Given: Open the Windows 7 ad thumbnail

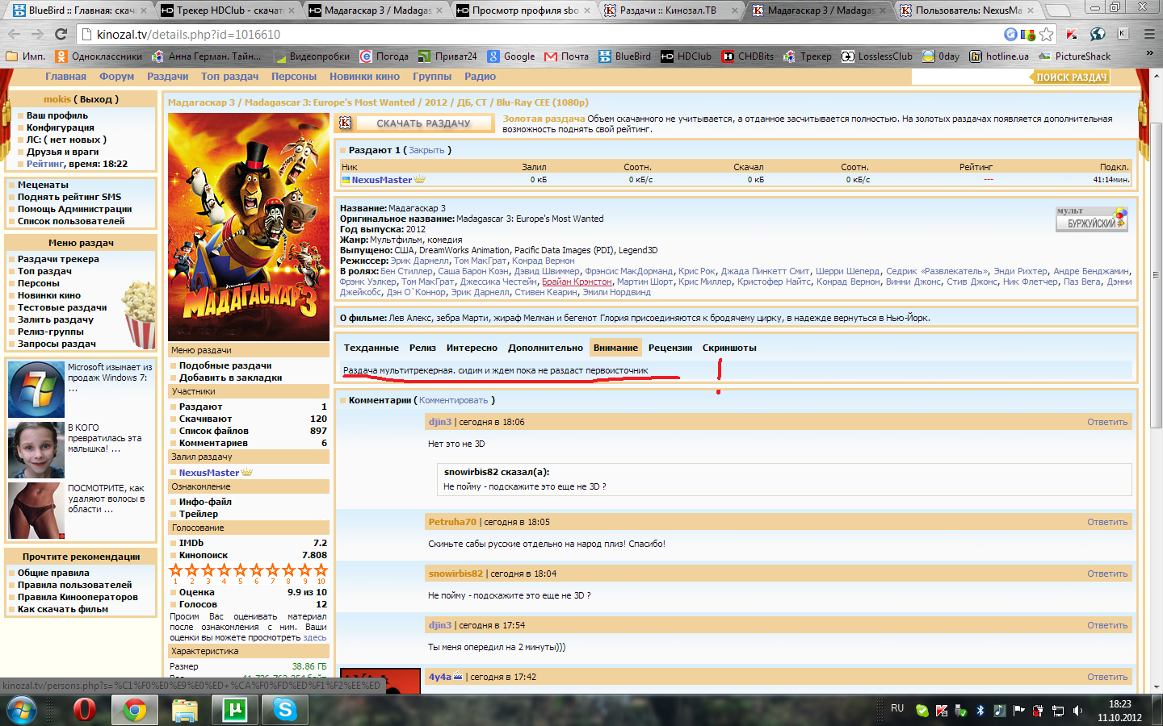Looking at the screenshot, I should [x=36, y=389].
